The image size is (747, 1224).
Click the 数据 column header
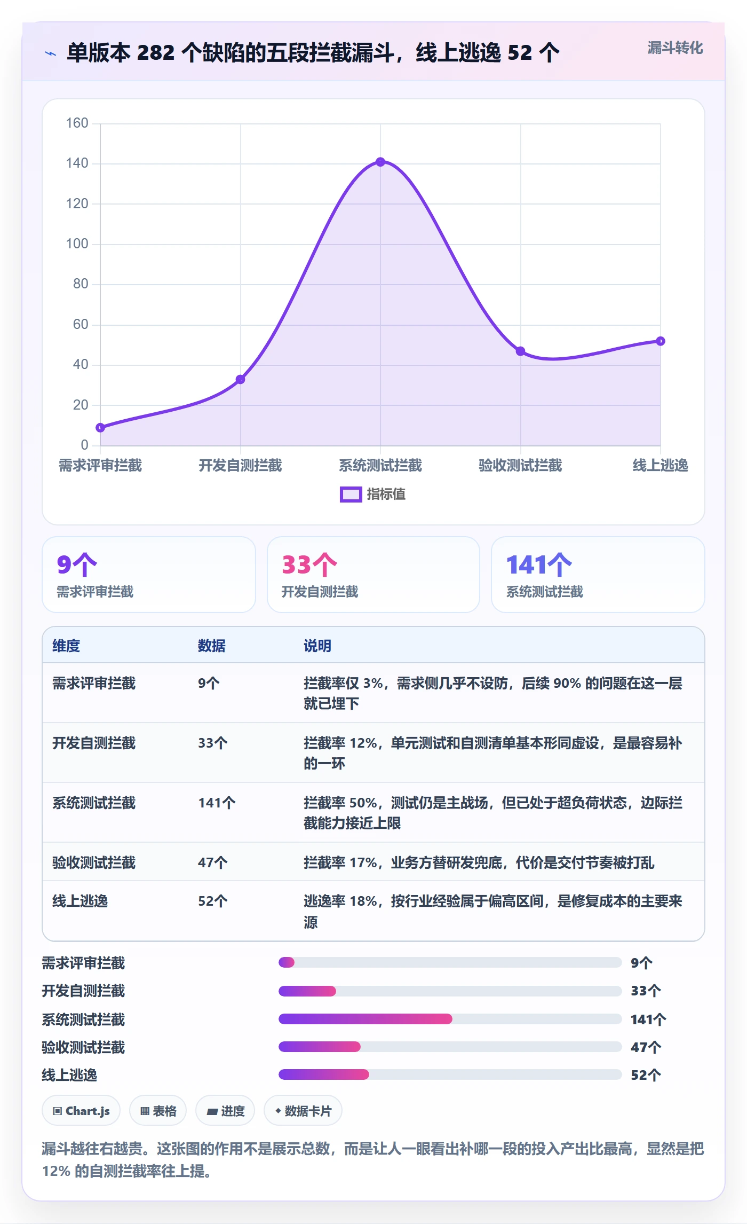[212, 646]
